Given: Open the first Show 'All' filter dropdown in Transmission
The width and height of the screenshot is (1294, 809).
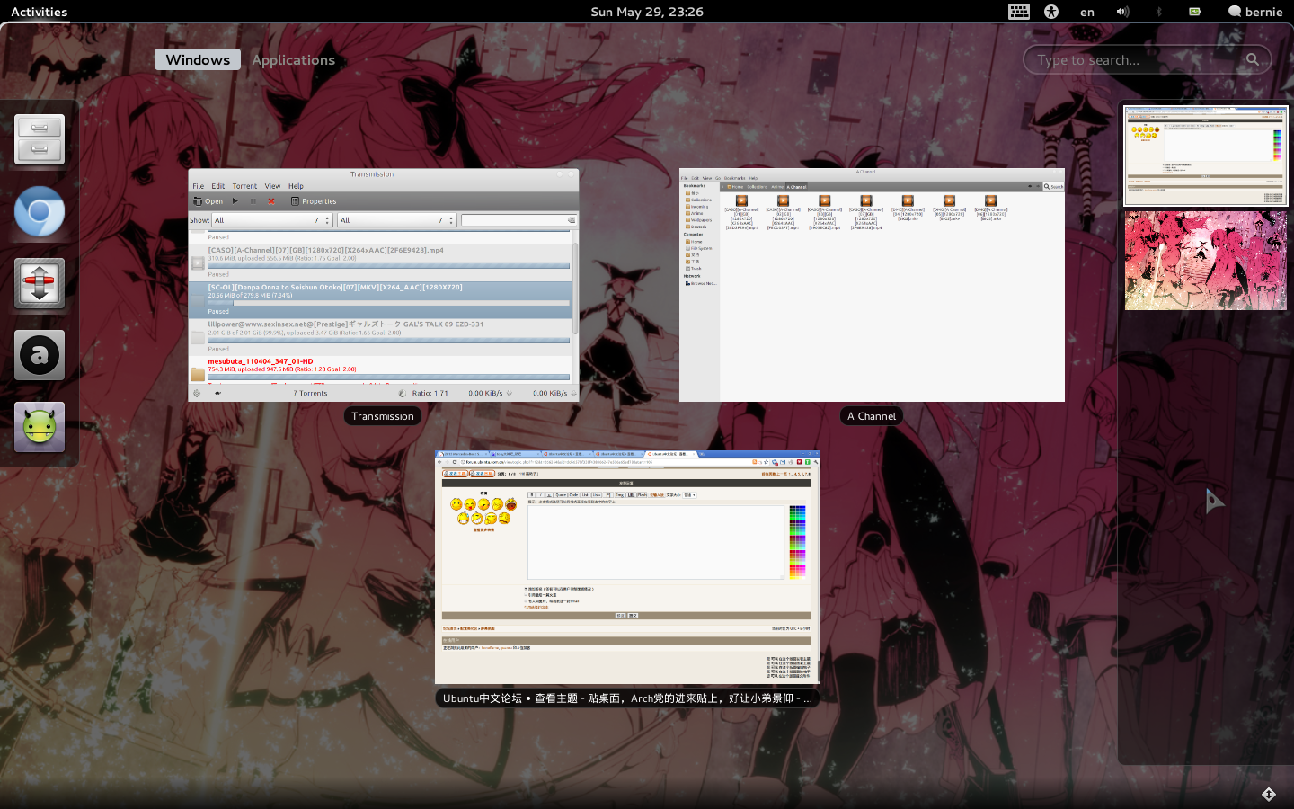Looking at the screenshot, I should pyautogui.click(x=272, y=220).
